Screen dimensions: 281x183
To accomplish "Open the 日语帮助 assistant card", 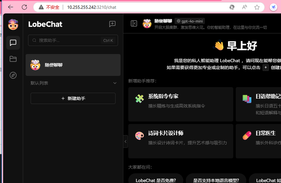I will [258, 104].
